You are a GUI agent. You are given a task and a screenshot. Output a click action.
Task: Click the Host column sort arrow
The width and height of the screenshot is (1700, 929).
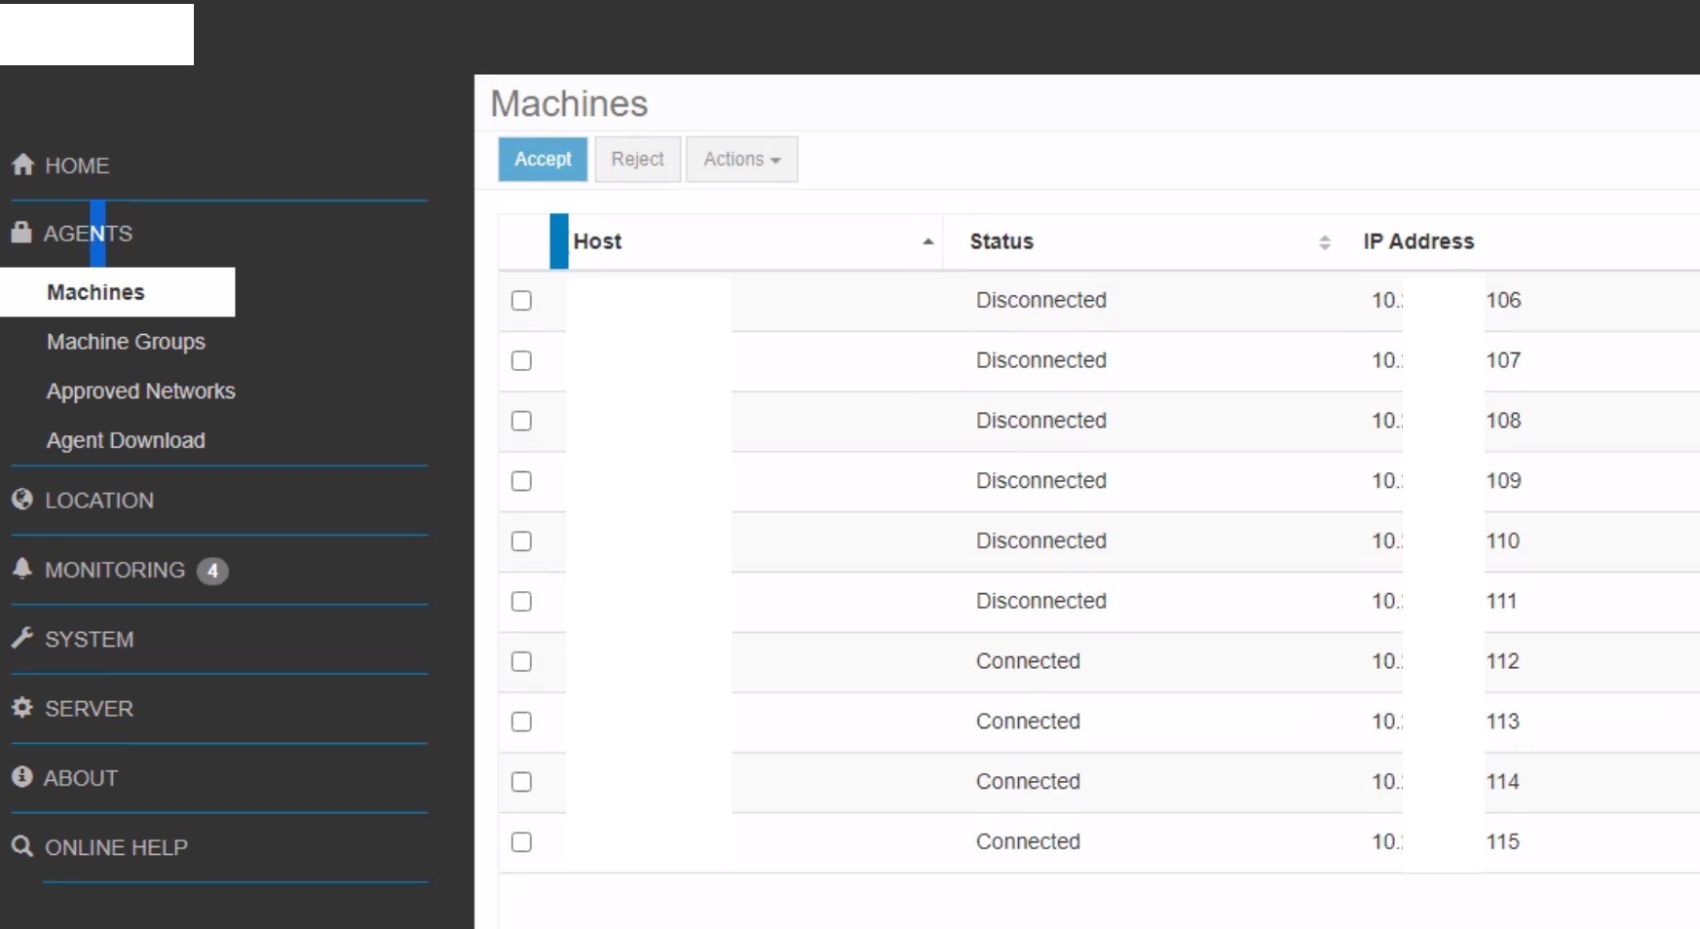(926, 242)
